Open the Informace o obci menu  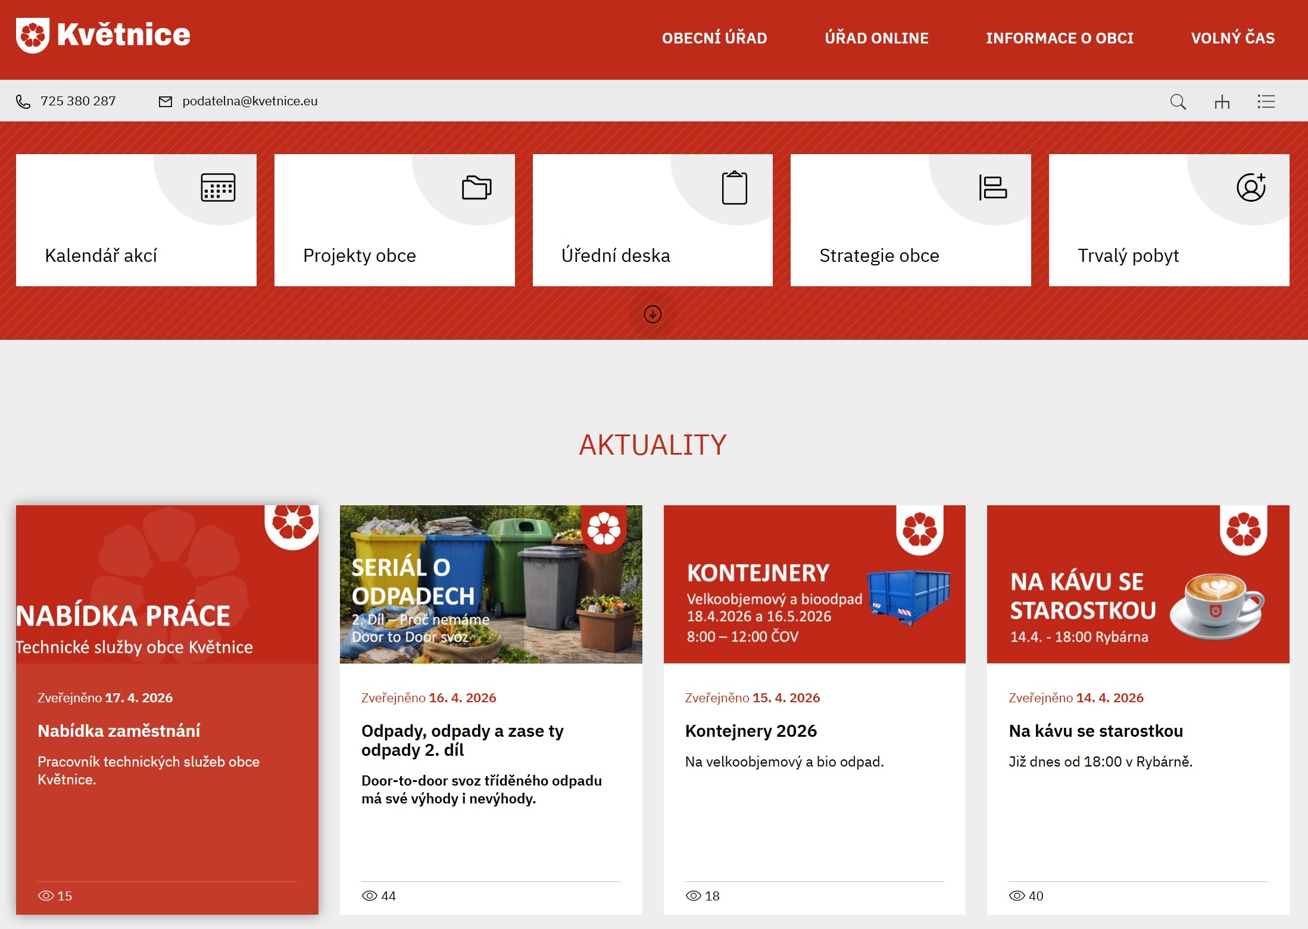coord(1060,38)
